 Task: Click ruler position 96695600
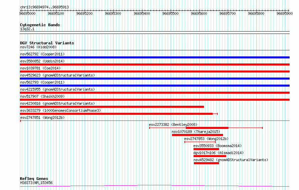pyautogui.click(x=199, y=13)
